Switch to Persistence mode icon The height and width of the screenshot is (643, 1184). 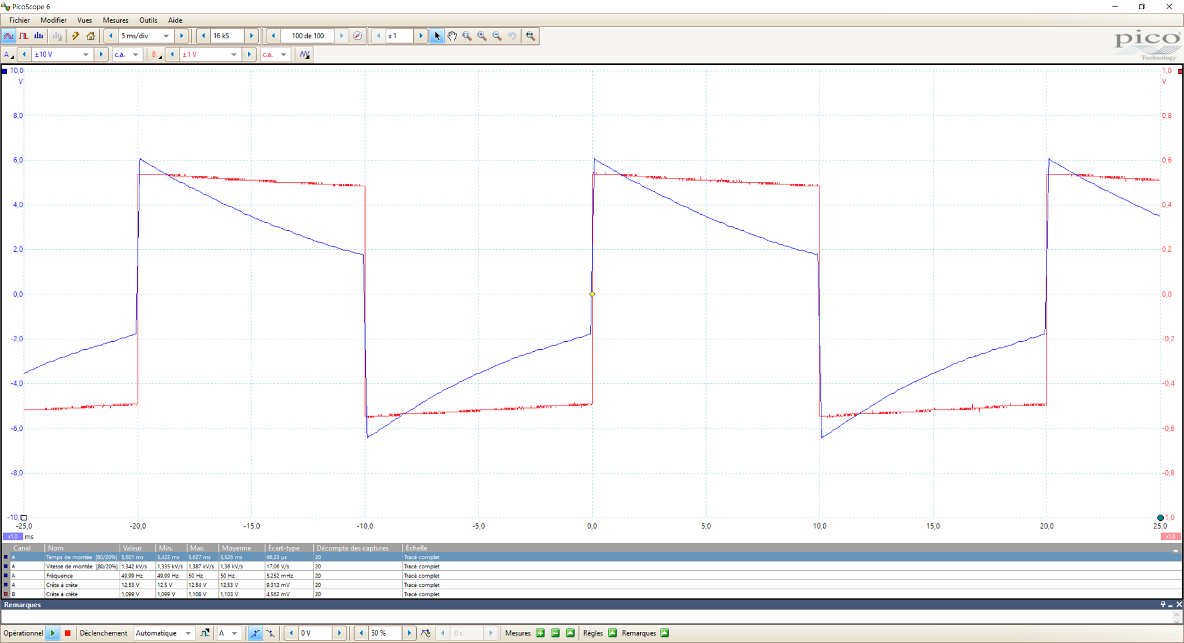24,36
